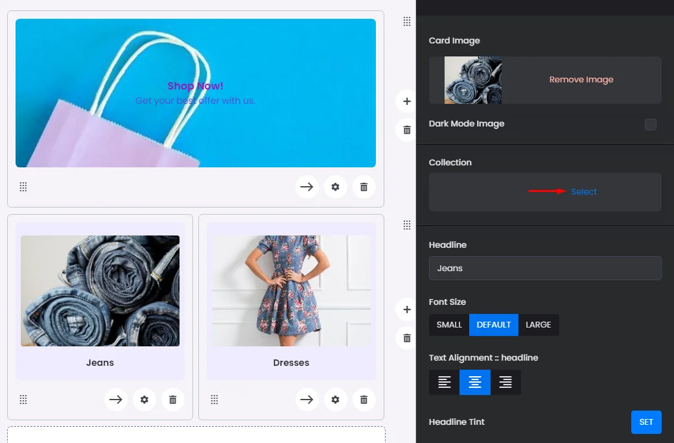Set font size to LARGE

tap(538, 325)
